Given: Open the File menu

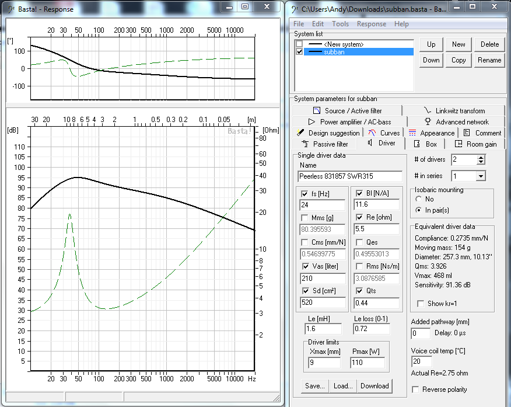Looking at the screenshot, I should point(299,24).
